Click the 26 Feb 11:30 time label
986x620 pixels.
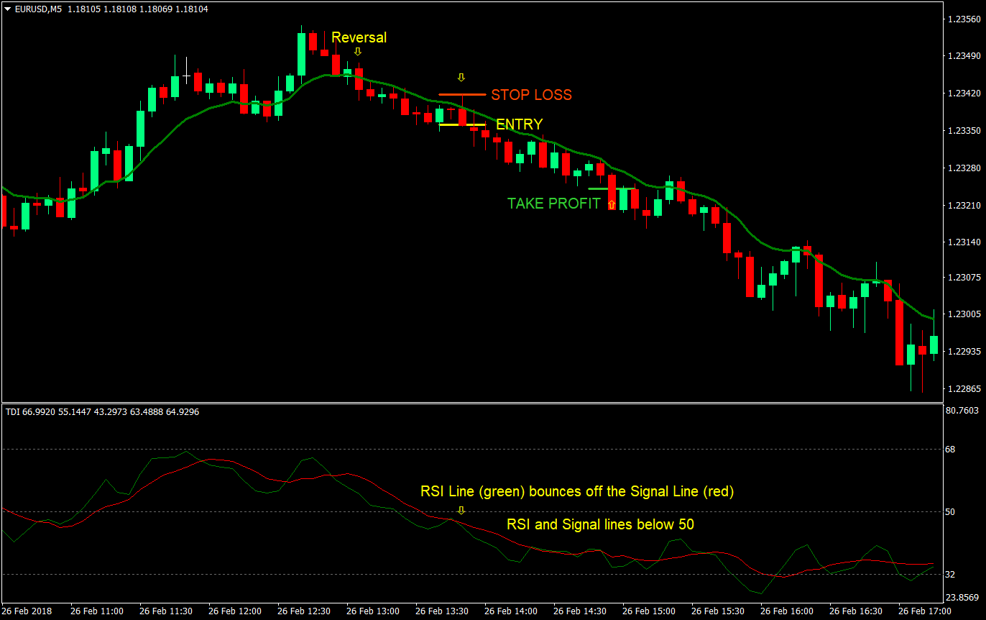coord(166,611)
